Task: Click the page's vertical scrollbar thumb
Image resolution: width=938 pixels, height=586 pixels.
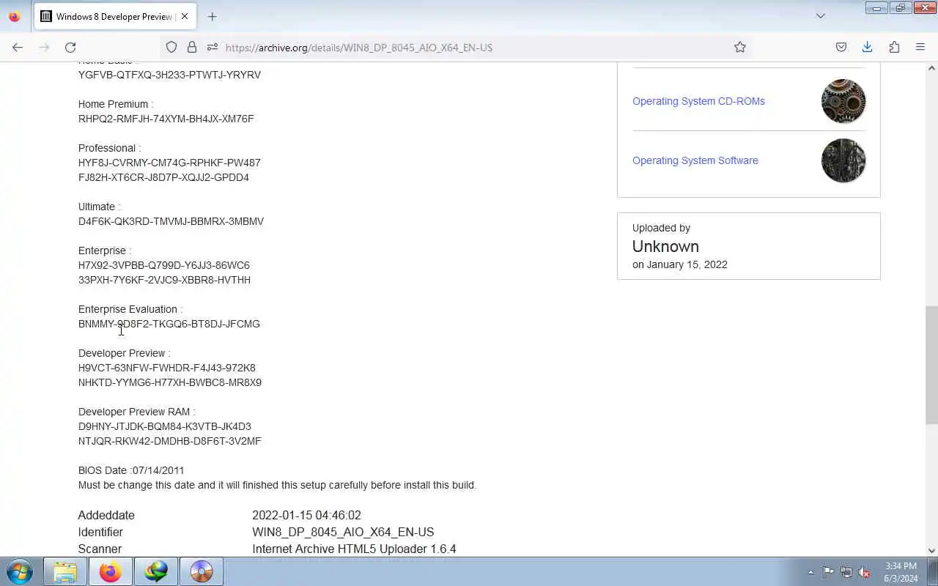Action: tap(931, 365)
